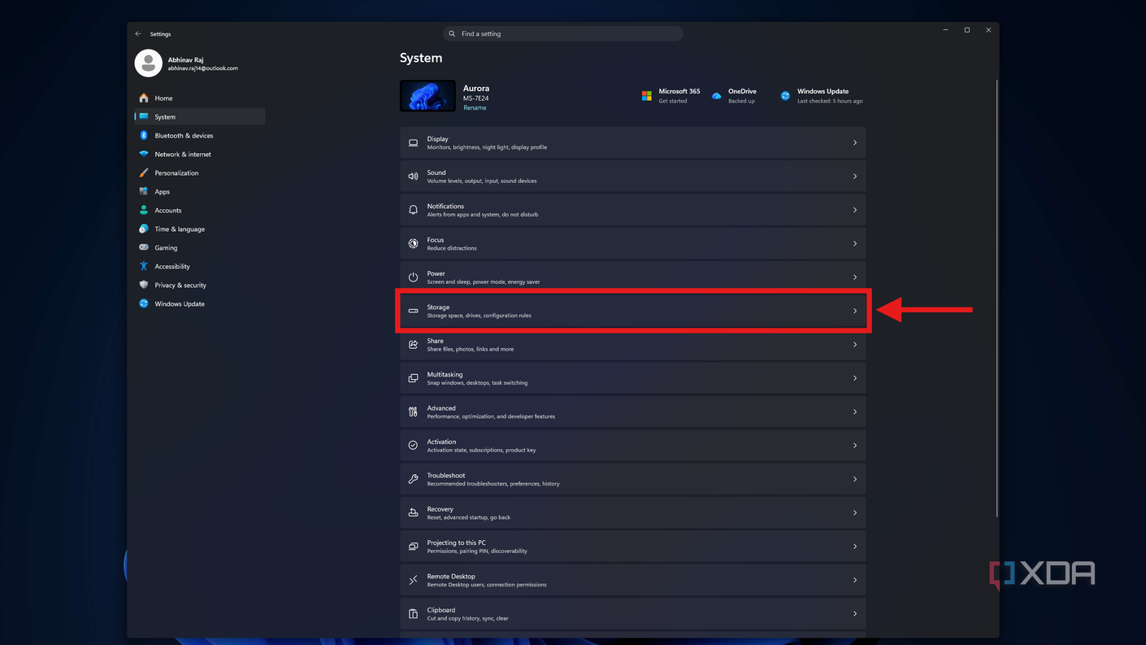Go to Network & internet section
Viewport: 1146px width, 645px height.
(x=200, y=155)
